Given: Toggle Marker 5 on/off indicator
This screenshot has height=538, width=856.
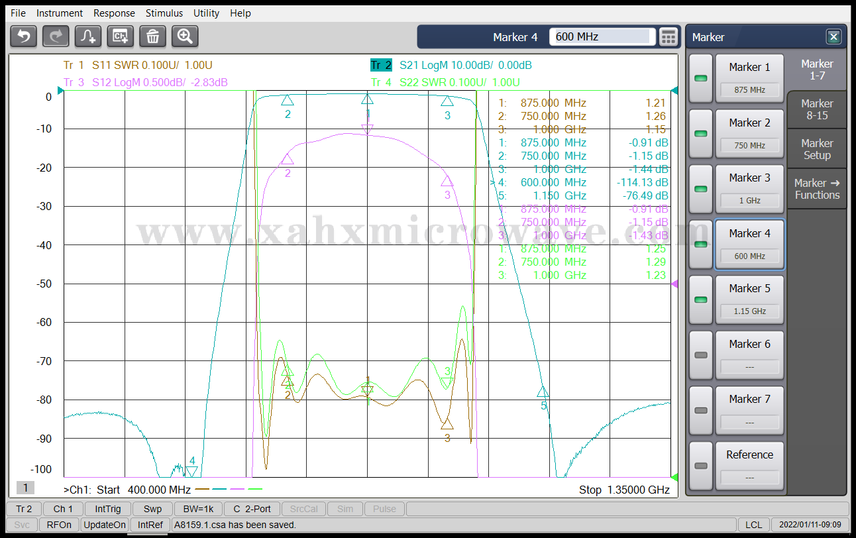Looking at the screenshot, I should click(700, 300).
